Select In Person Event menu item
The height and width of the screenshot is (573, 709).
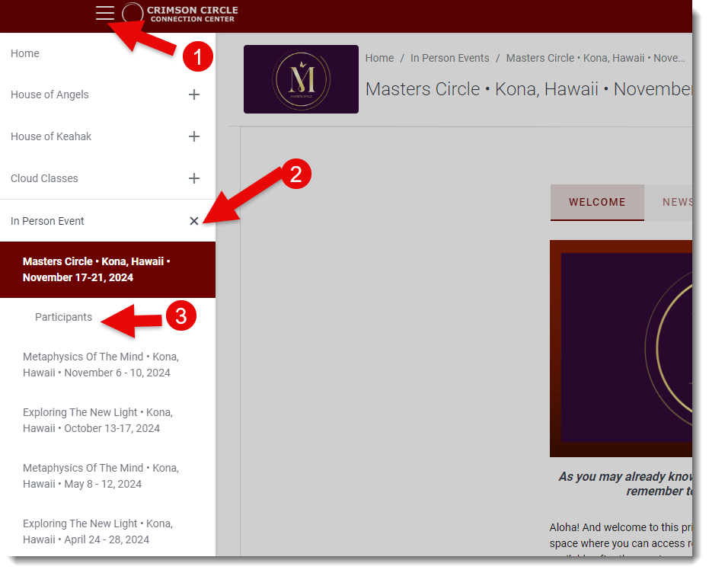tap(47, 221)
